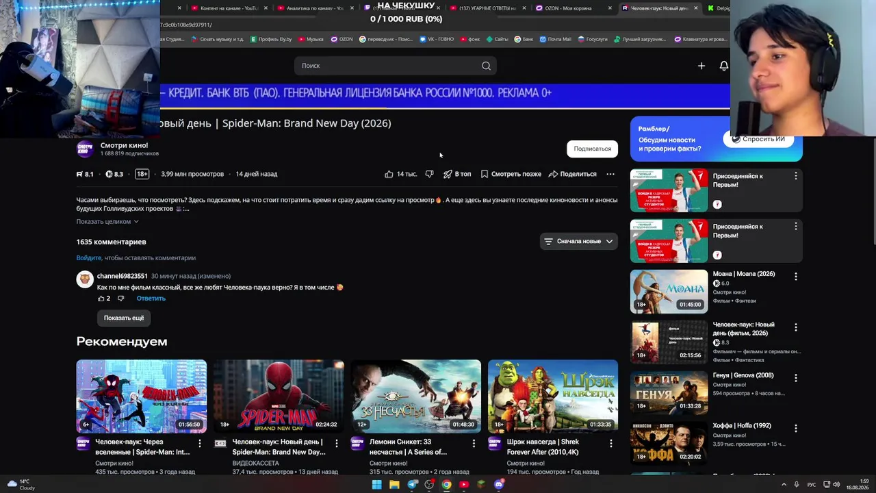The height and width of the screenshot is (493, 876).
Task: Open Windows Start menu
Action: click(376, 485)
